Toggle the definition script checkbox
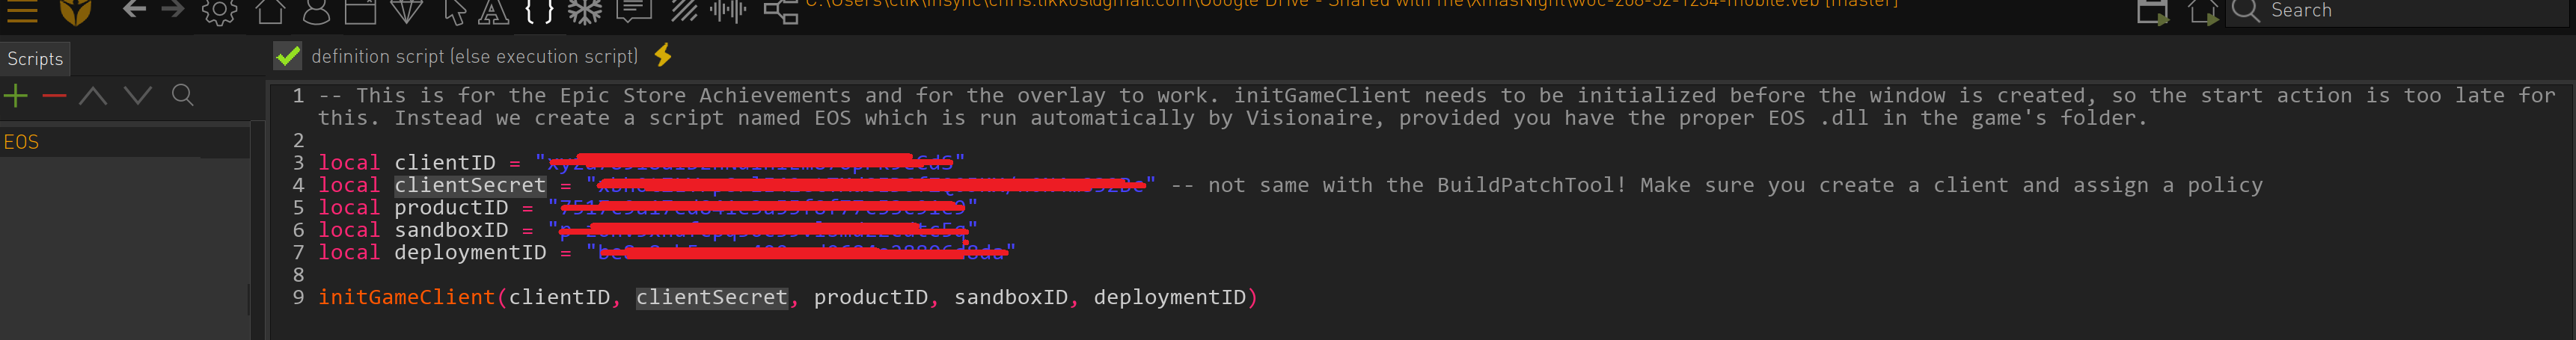 288,56
